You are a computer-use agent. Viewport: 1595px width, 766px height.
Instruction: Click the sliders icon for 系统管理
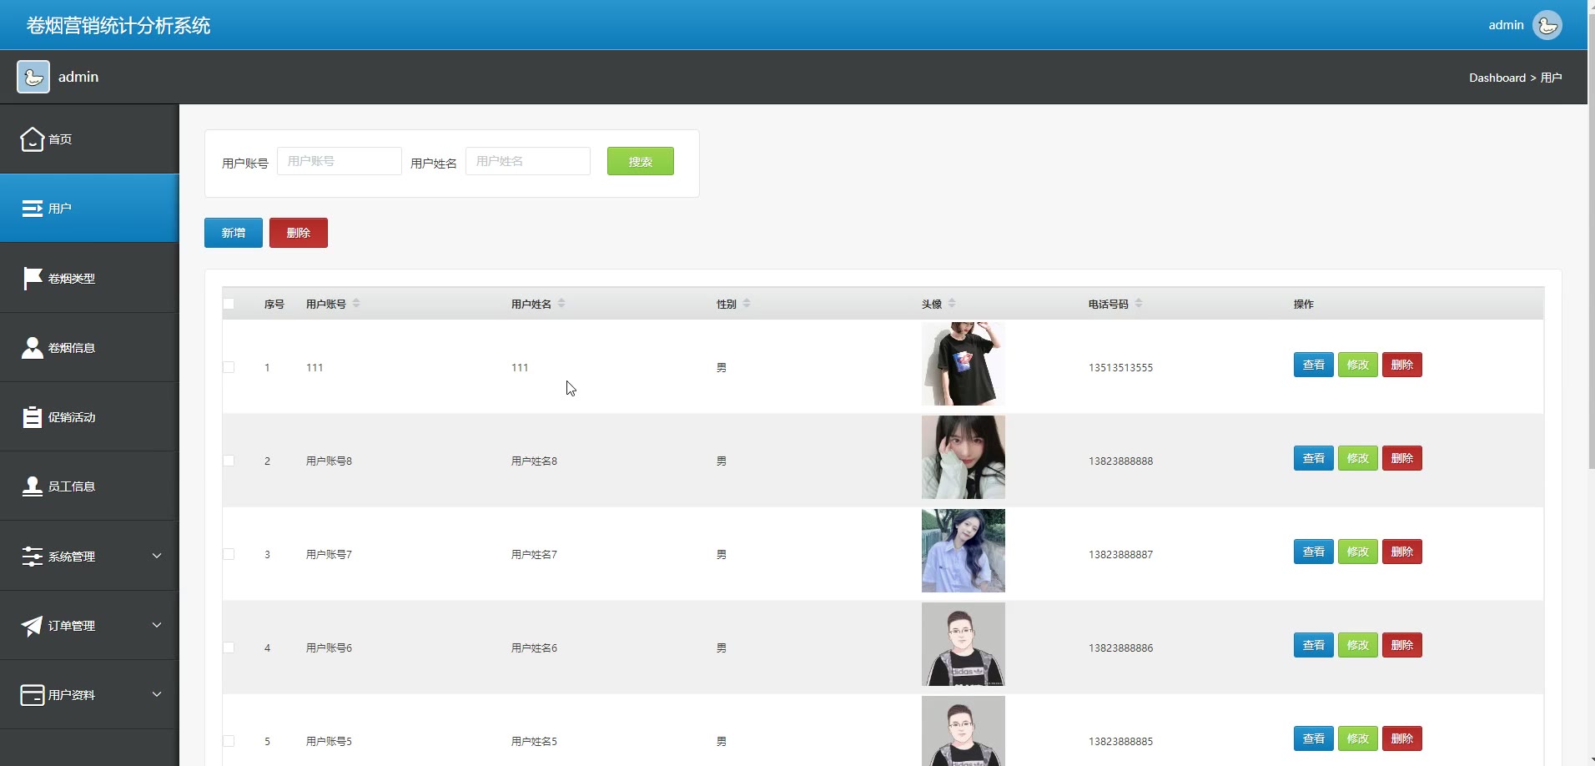click(32, 557)
